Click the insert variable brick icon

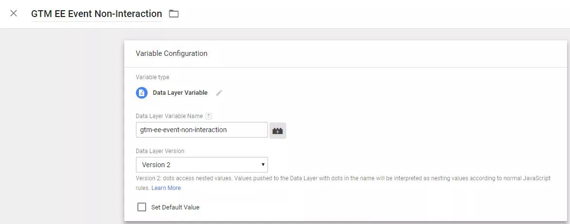pyautogui.click(x=278, y=131)
